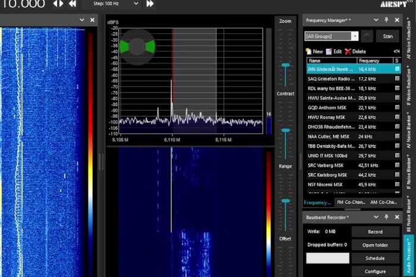The height and width of the screenshot is (277, 416).
Task: Pin the Baseband Recorder panel
Action: [386, 218]
